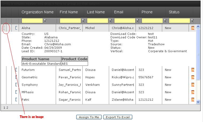Focus the First Name filter field
The image size is (203, 122).
click(x=70, y=21)
